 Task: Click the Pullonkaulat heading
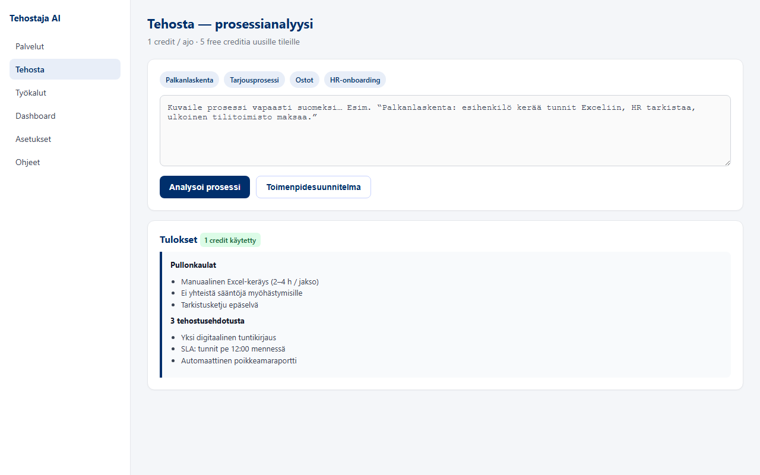click(x=193, y=265)
